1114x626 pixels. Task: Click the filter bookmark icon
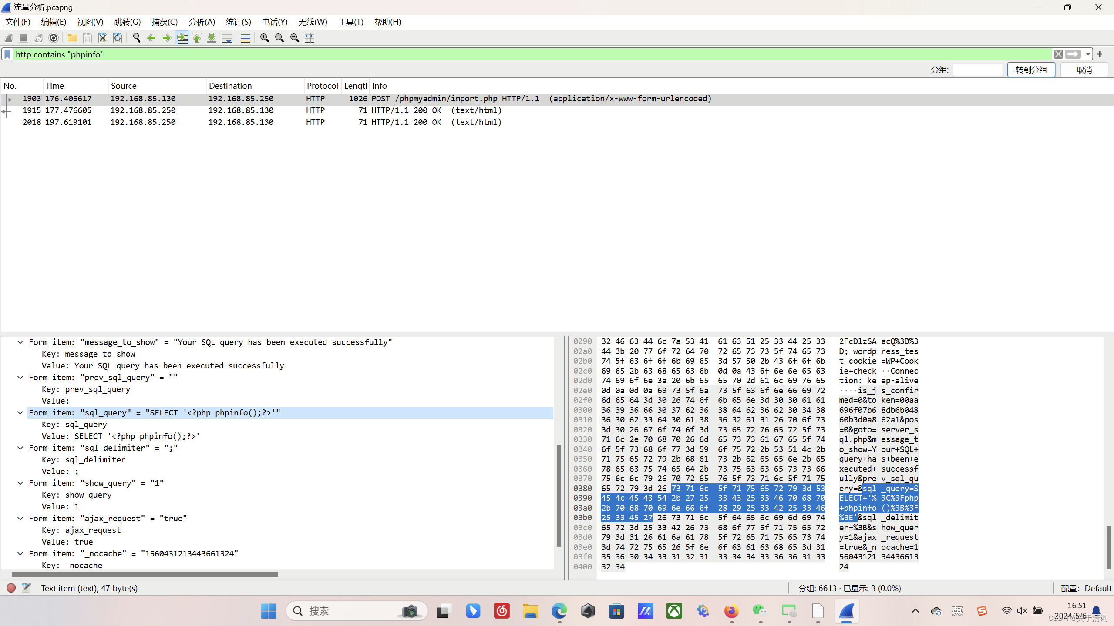pyautogui.click(x=7, y=54)
